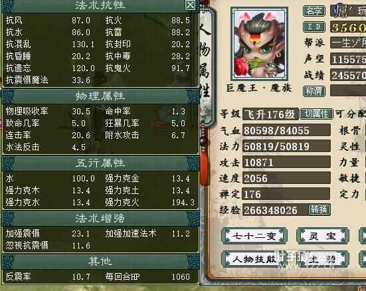Click the 坐骑 mount button
Viewport: 366px width, 291px height.
(323, 258)
